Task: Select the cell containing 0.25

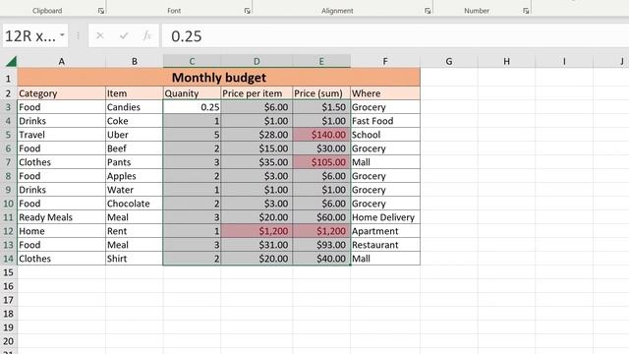Action: 192,107
